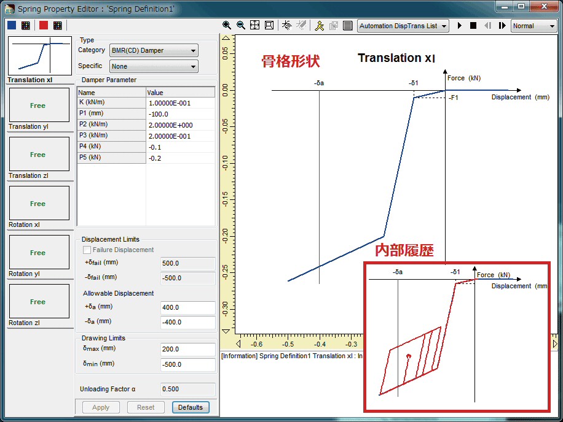This screenshot has width=563, height=422.
Task: Click the horizontal axis left arrow
Action: coord(238,344)
